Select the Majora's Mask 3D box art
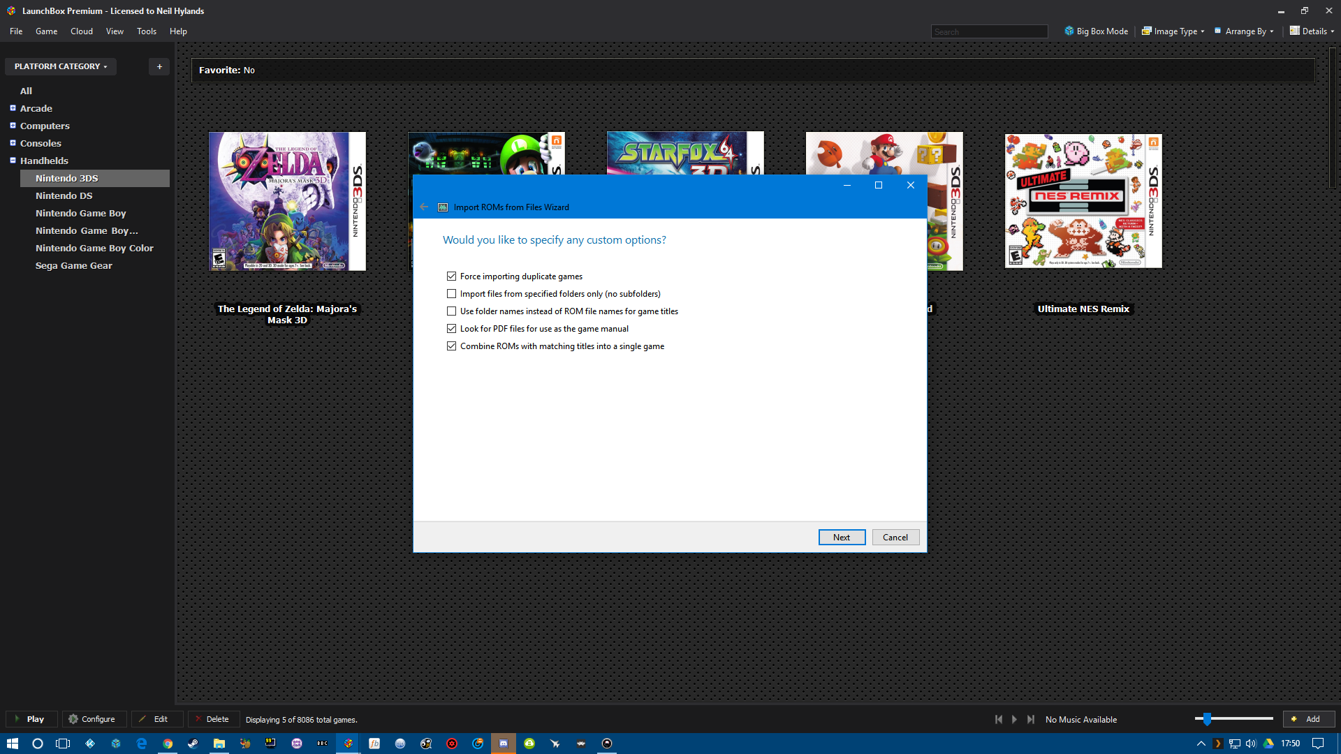The width and height of the screenshot is (1341, 754). coord(287,201)
